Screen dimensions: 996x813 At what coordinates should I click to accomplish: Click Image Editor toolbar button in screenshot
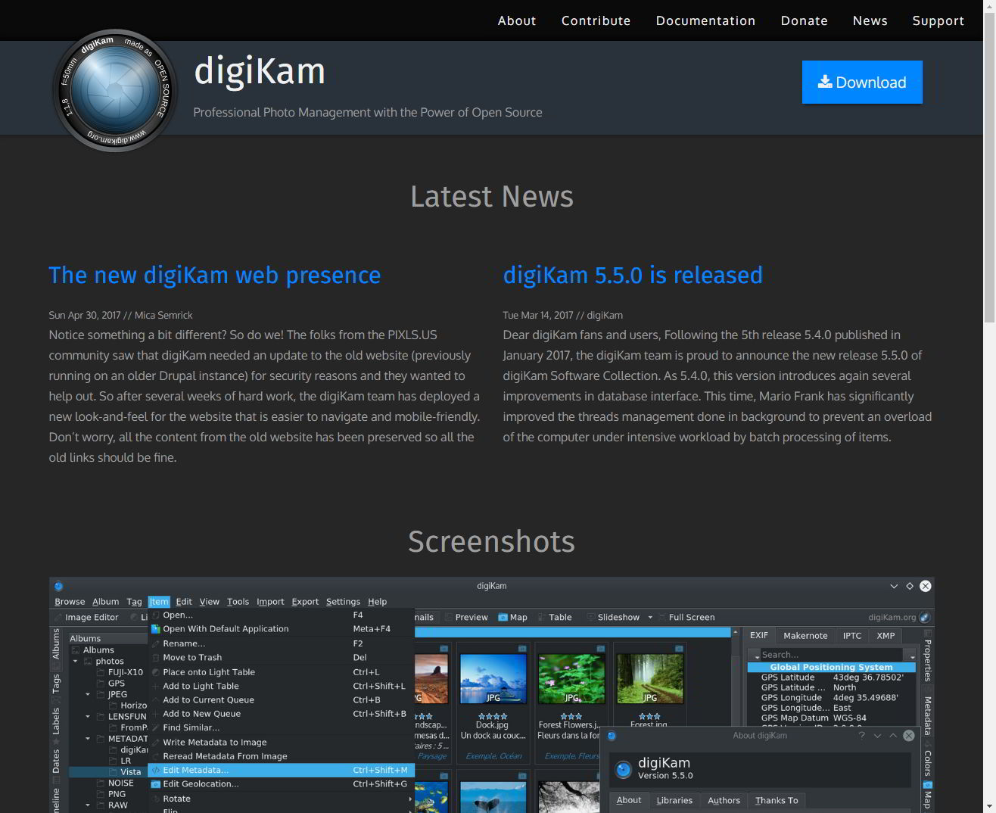[86, 618]
